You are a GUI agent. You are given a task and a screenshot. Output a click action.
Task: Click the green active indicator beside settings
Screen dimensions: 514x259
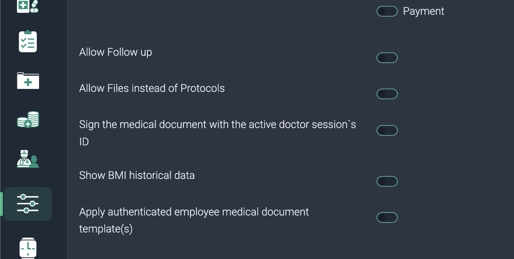coord(1,204)
